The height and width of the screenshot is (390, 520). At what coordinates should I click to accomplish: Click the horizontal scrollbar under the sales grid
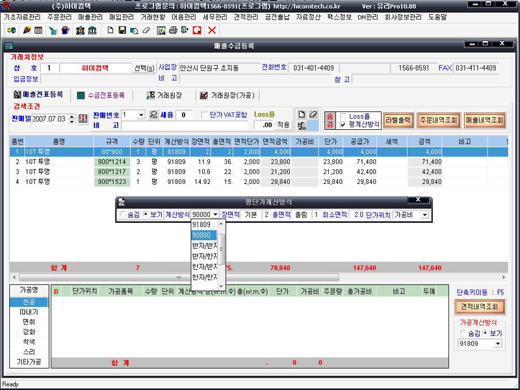click(x=259, y=277)
